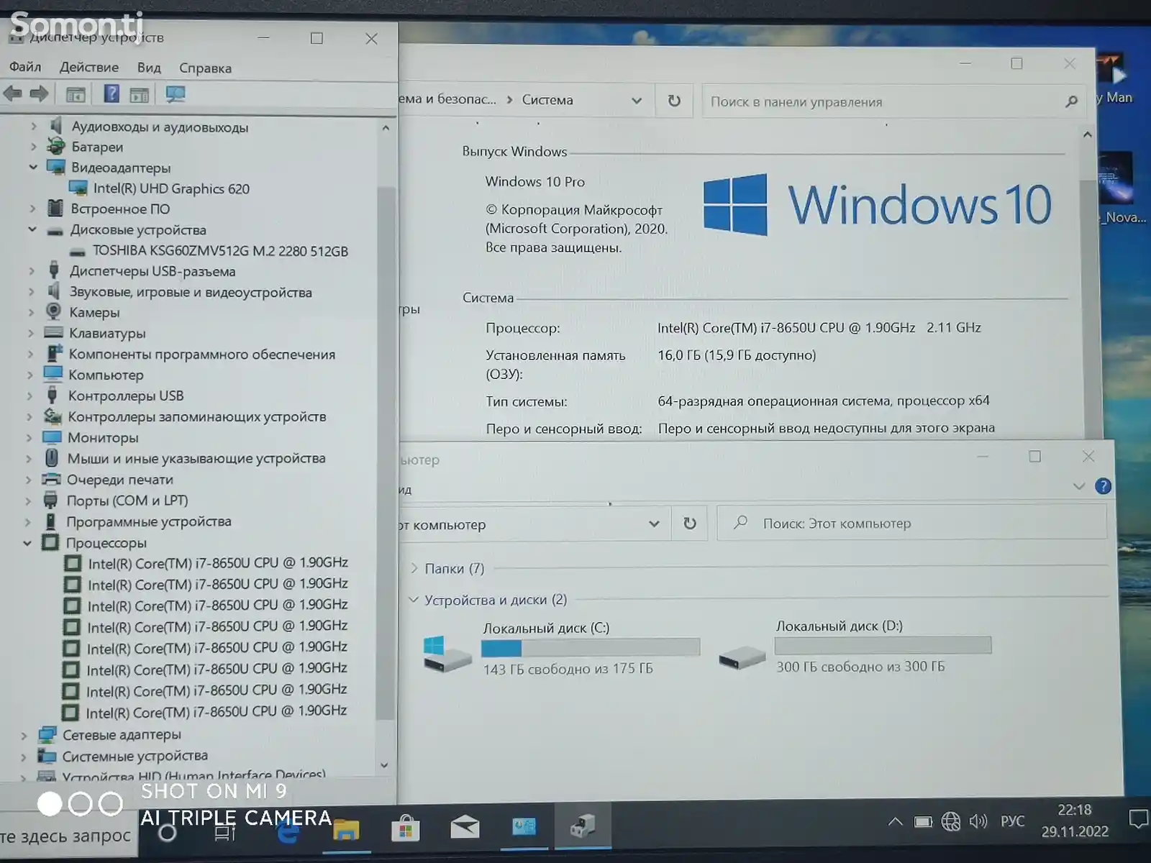Image resolution: width=1151 pixels, height=863 pixels.
Task: Click the Back arrow in Device Manager toolbar
Action: click(13, 93)
